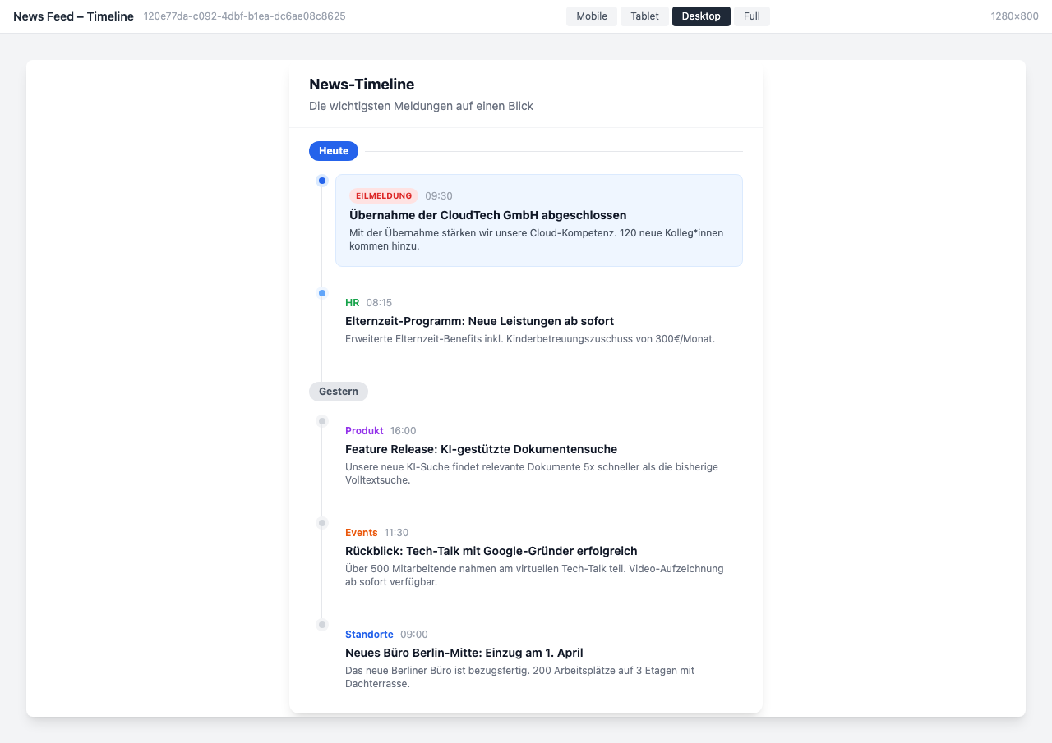Click the timeline dot for the Standorte entry

321,624
